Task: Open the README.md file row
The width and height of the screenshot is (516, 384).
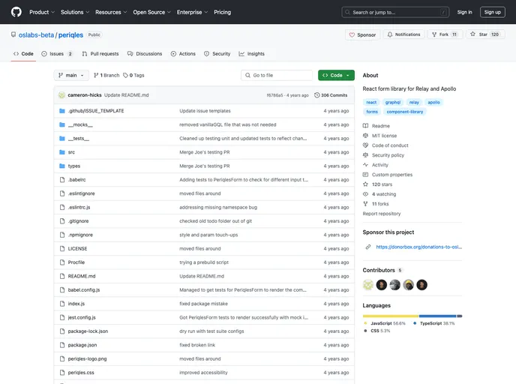Action: tap(204, 277)
